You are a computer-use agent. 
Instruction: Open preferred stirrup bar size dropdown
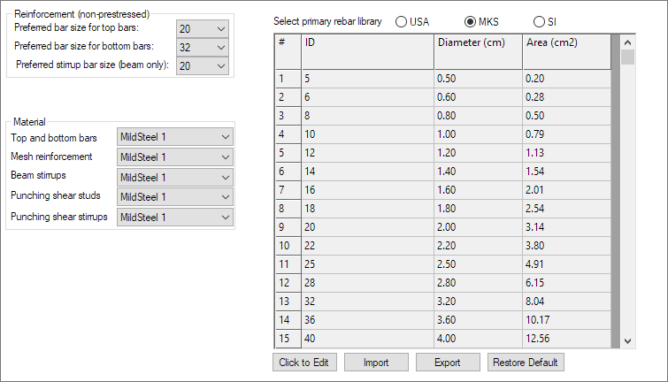[x=202, y=66]
